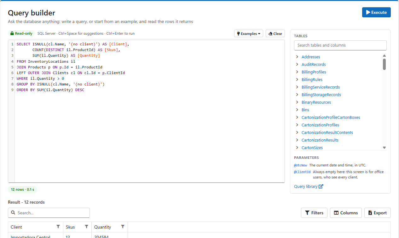Click the Quantity cell 204584
Image resolution: width=399 pixels, height=238 pixels.
tap(101, 236)
